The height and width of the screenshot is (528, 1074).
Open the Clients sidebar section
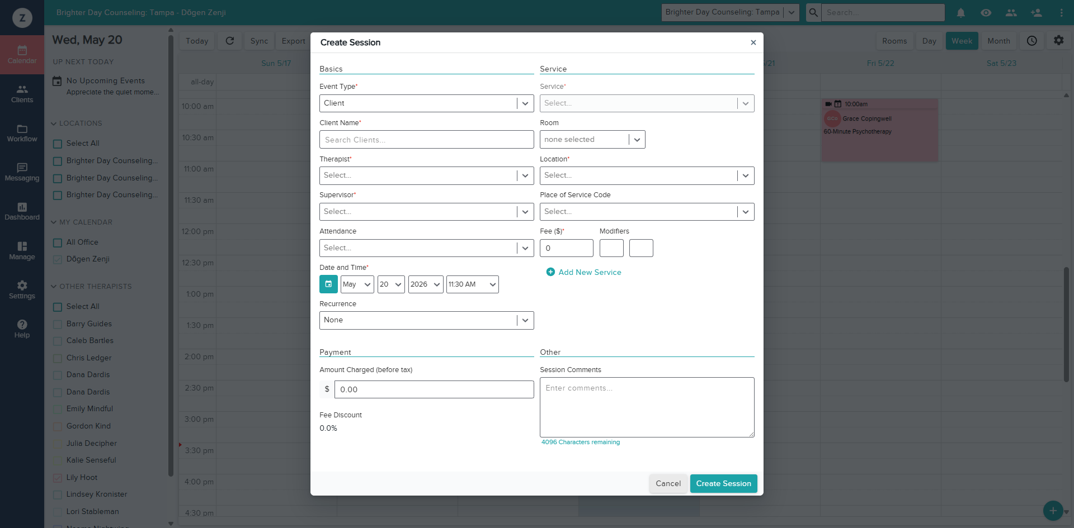[22, 94]
